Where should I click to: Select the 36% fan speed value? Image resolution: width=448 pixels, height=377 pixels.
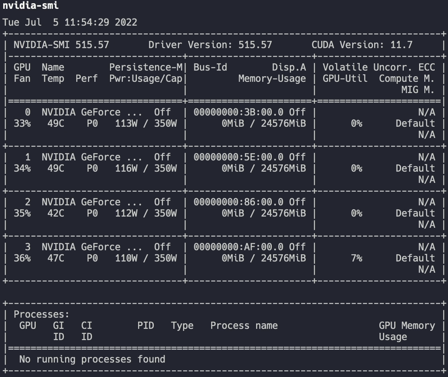tap(22, 258)
